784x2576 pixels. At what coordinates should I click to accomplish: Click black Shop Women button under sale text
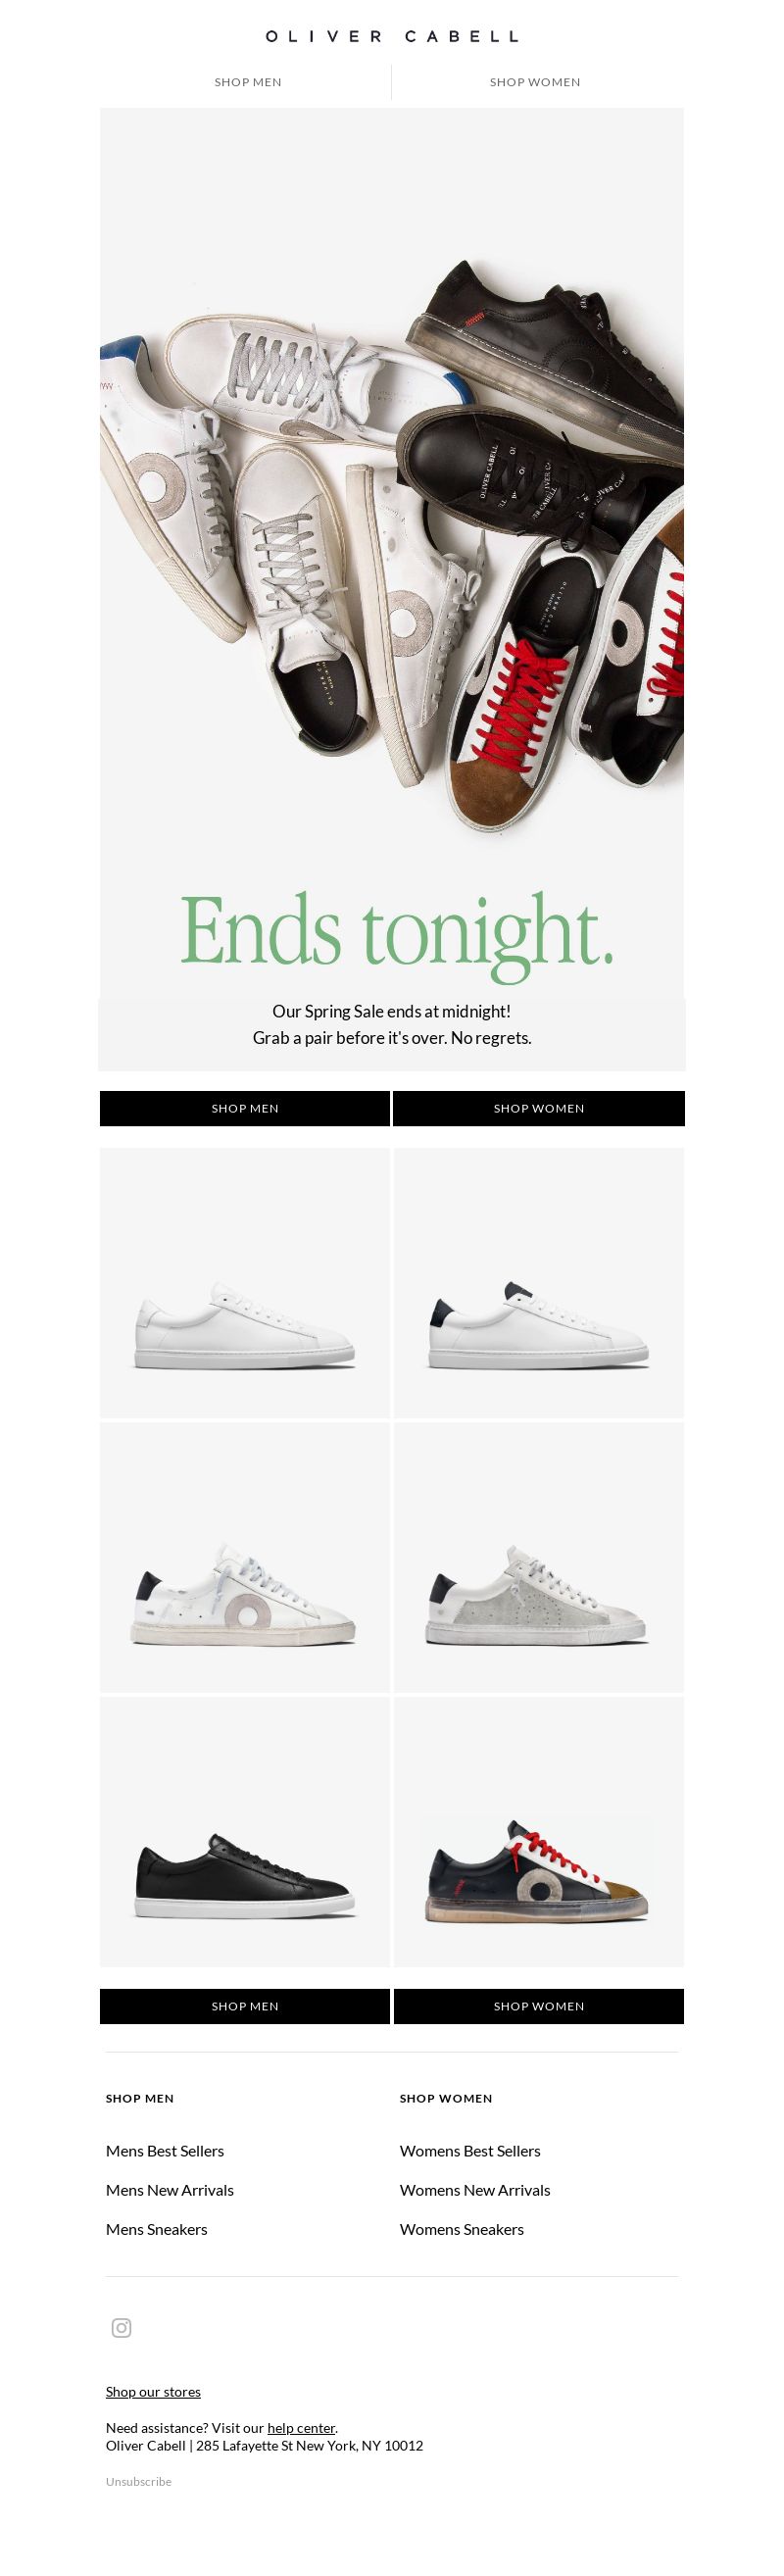(539, 1108)
